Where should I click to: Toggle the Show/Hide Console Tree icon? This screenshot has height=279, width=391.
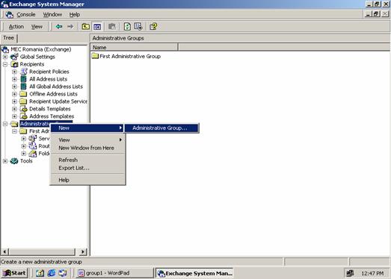pyautogui.click(x=97, y=26)
